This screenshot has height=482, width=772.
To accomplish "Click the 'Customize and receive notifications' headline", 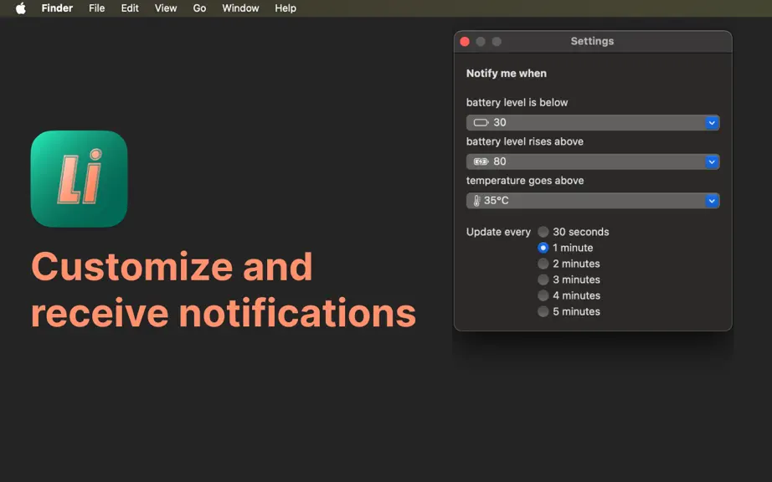I will coord(224,290).
